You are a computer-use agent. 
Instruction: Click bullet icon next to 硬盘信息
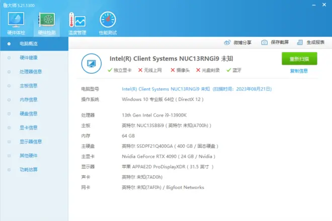pos(9,114)
